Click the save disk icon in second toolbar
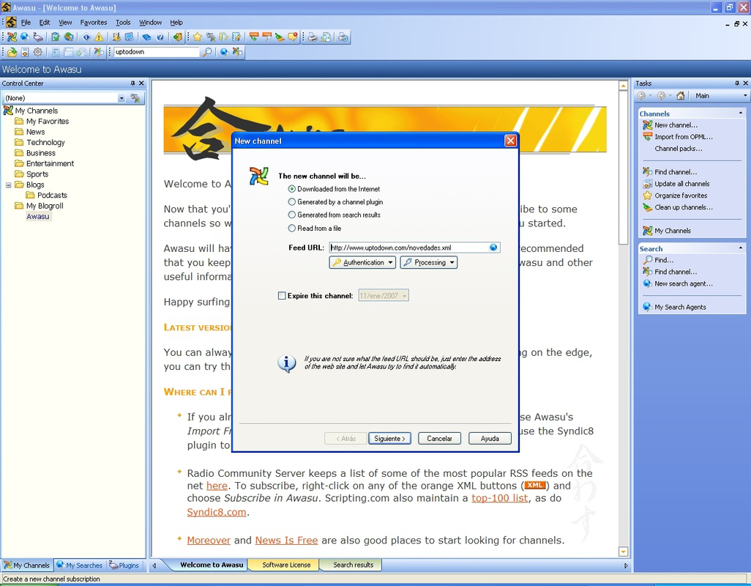The height and width of the screenshot is (586, 751). point(25,52)
